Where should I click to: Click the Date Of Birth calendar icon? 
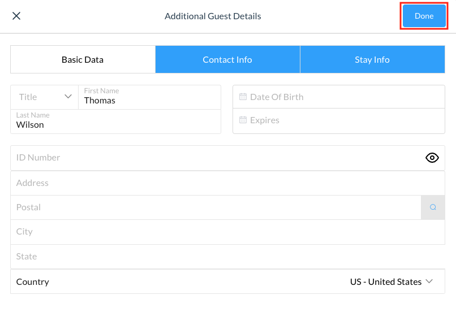coord(243,97)
